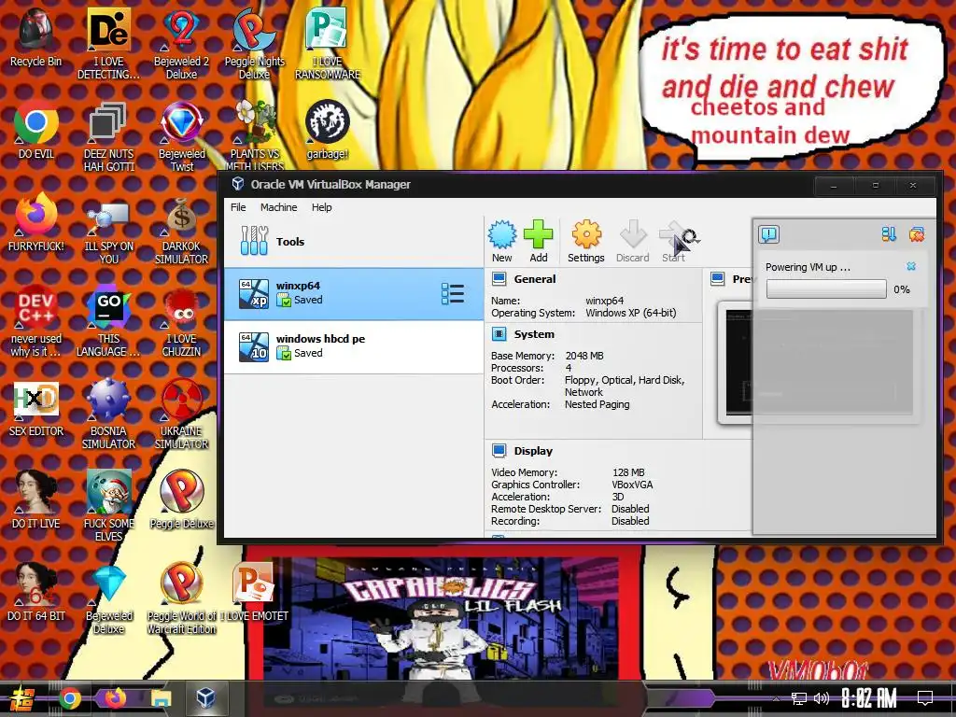
Task: Select the winxp64 virtual machine
Action: [x=354, y=294]
